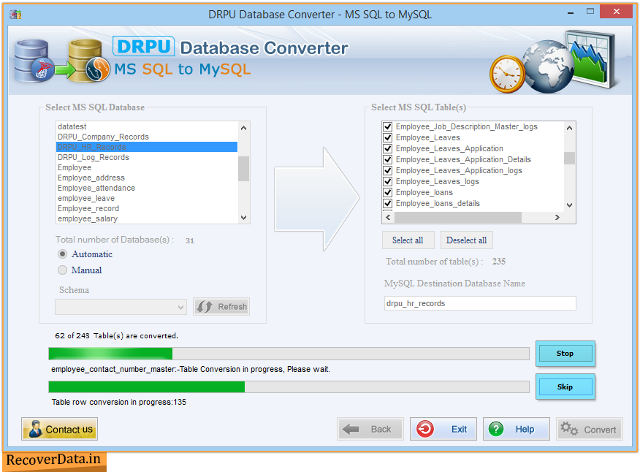
Task: Maximize the Database Converter window
Action: (x=590, y=12)
